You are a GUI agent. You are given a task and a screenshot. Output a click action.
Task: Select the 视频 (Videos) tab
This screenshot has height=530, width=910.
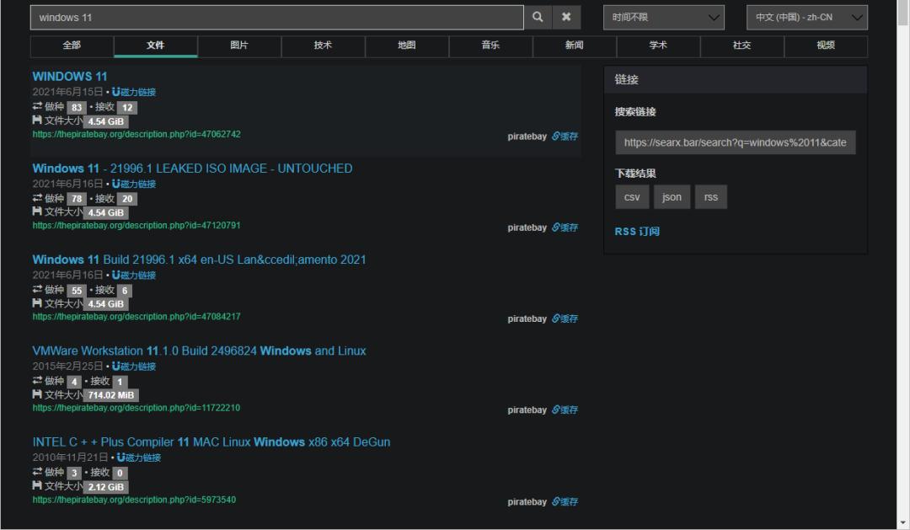coord(825,46)
